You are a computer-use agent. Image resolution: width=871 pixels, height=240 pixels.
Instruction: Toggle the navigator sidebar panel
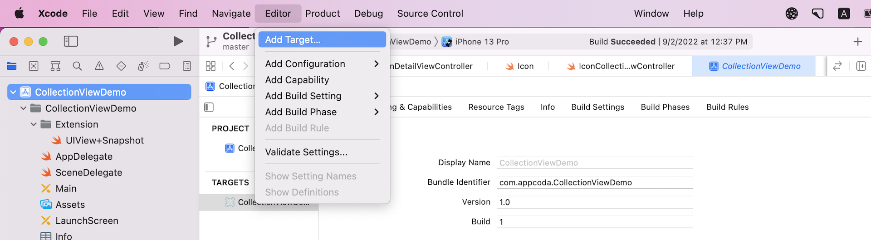(x=71, y=41)
